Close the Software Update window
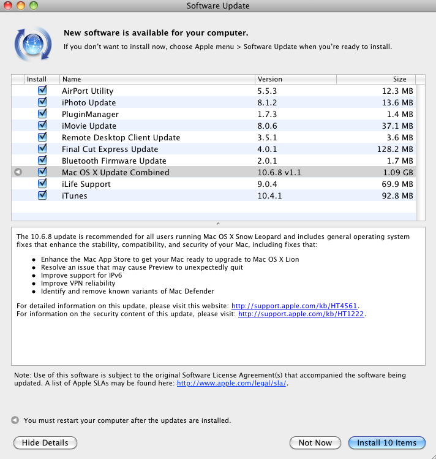The width and height of the screenshot is (436, 459). (x=8, y=6)
